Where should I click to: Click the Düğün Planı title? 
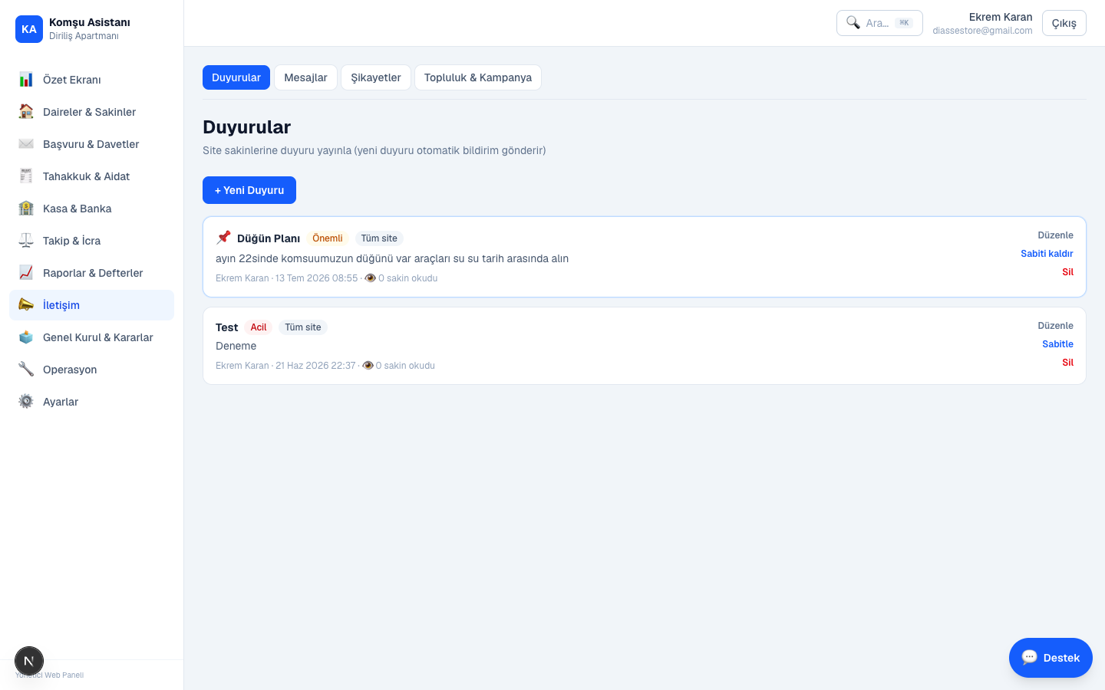coord(269,238)
